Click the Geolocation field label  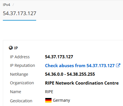click(x=21, y=101)
